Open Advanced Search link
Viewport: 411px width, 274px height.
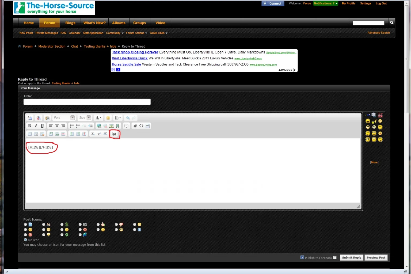[379, 33]
